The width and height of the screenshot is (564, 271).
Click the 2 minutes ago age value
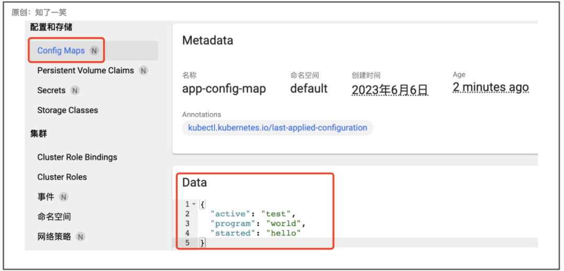[490, 87]
